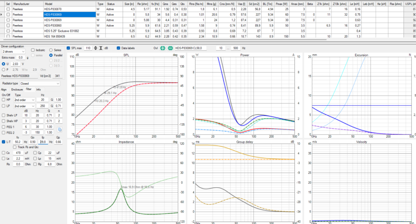Screen dimensions: 416x224
Task: Uncheck the Data labels checkbox
Action: tap(118, 48)
